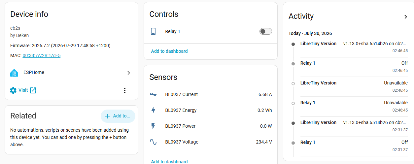Click the BL0937 Voltage sine wave icon

click(x=153, y=142)
